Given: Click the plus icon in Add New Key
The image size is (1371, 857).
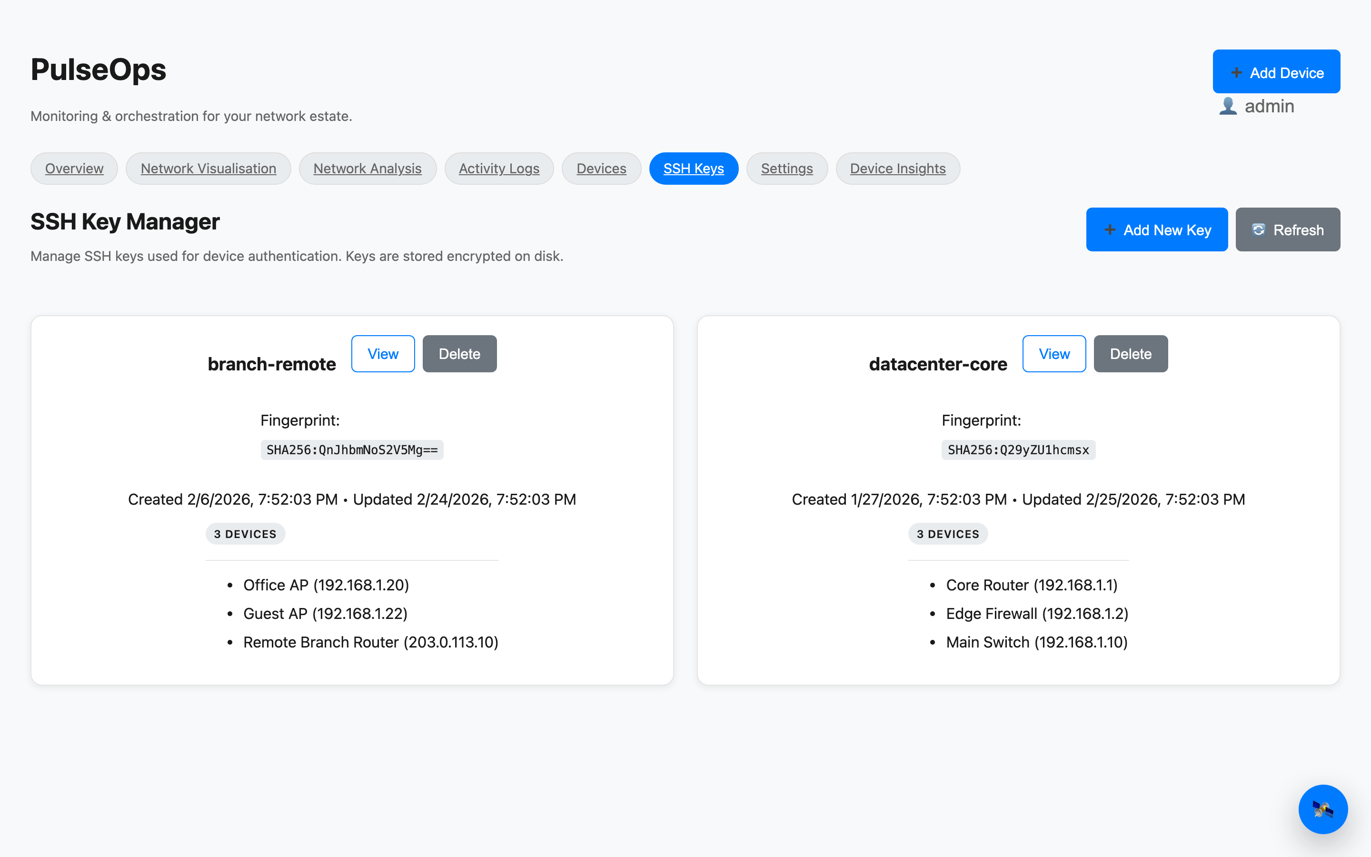Looking at the screenshot, I should pos(1109,229).
